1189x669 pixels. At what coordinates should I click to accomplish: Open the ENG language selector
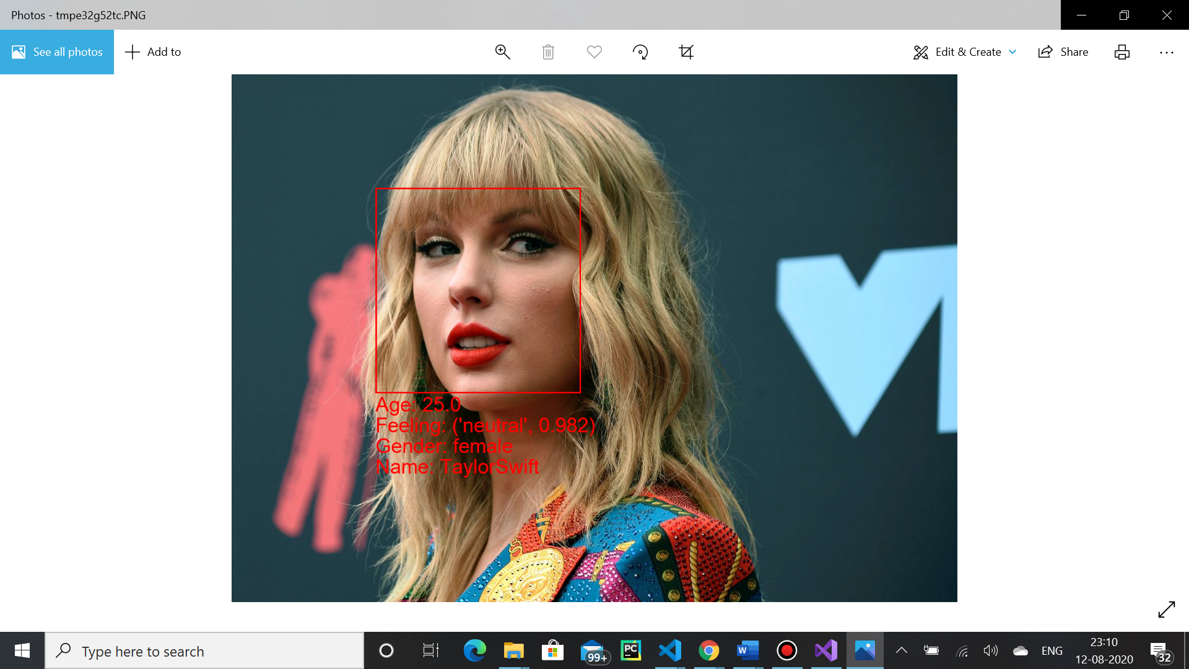[1052, 651]
